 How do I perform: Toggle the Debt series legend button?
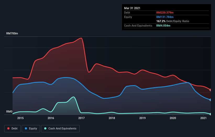pos(12,129)
